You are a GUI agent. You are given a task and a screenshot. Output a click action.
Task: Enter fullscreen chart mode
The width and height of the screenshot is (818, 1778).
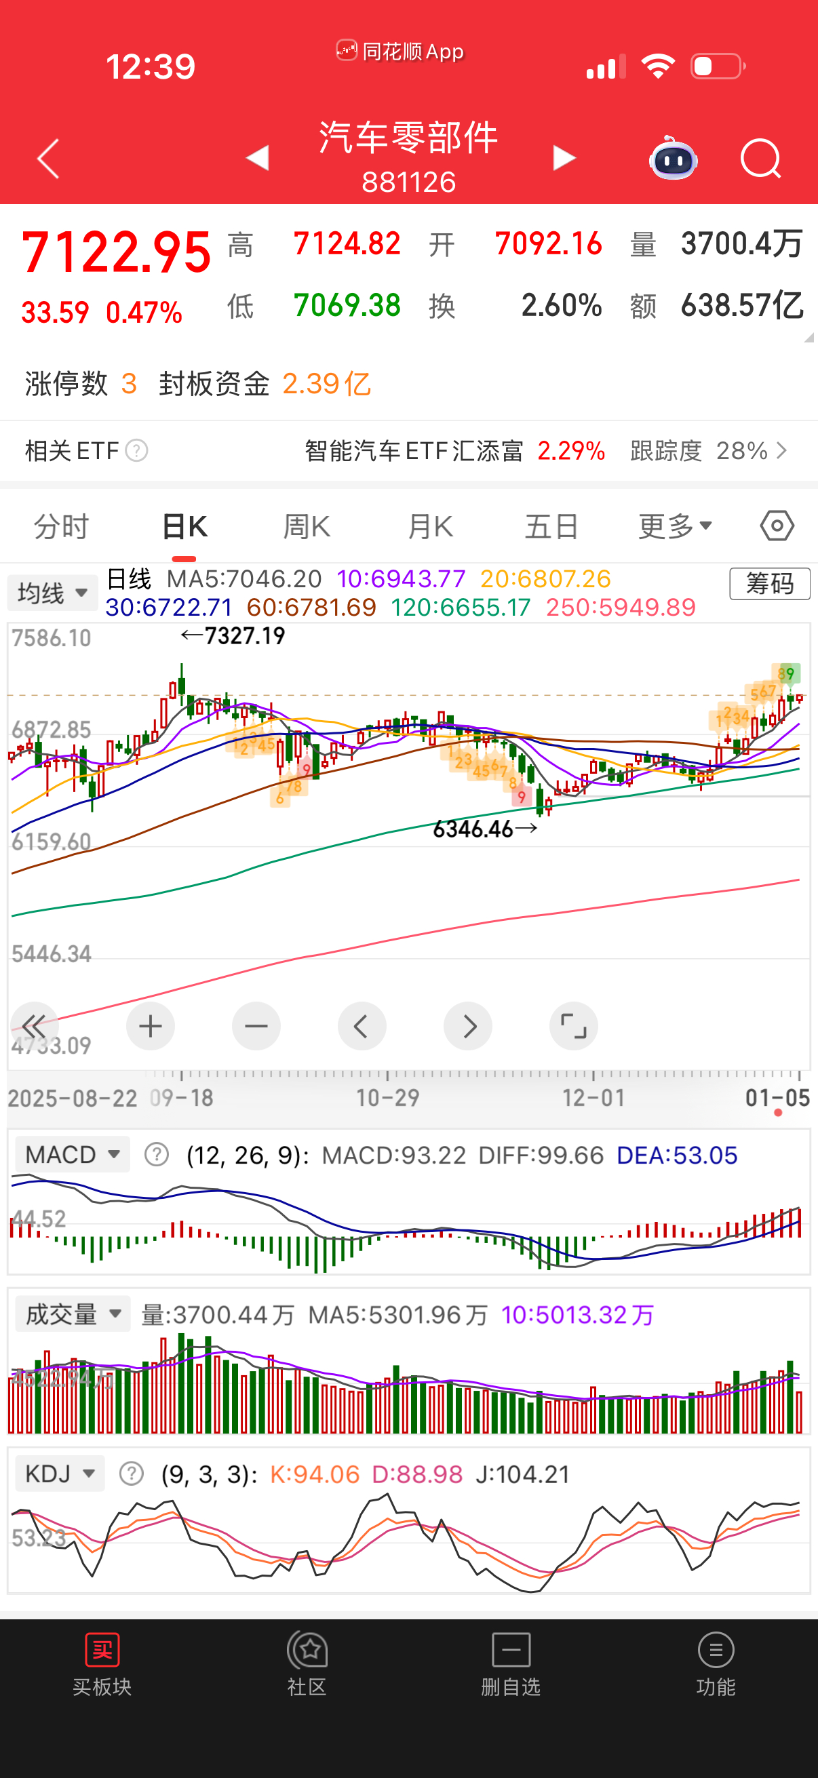pyautogui.click(x=574, y=1026)
